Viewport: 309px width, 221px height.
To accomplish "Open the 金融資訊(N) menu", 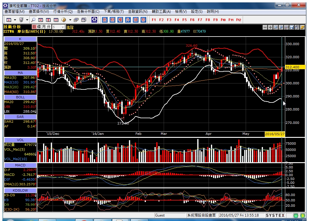I will pos(138,12).
